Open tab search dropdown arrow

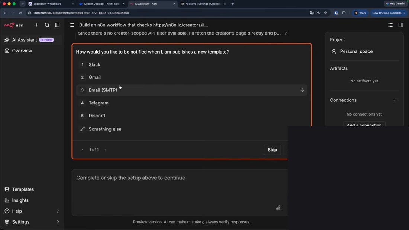tap(22, 4)
